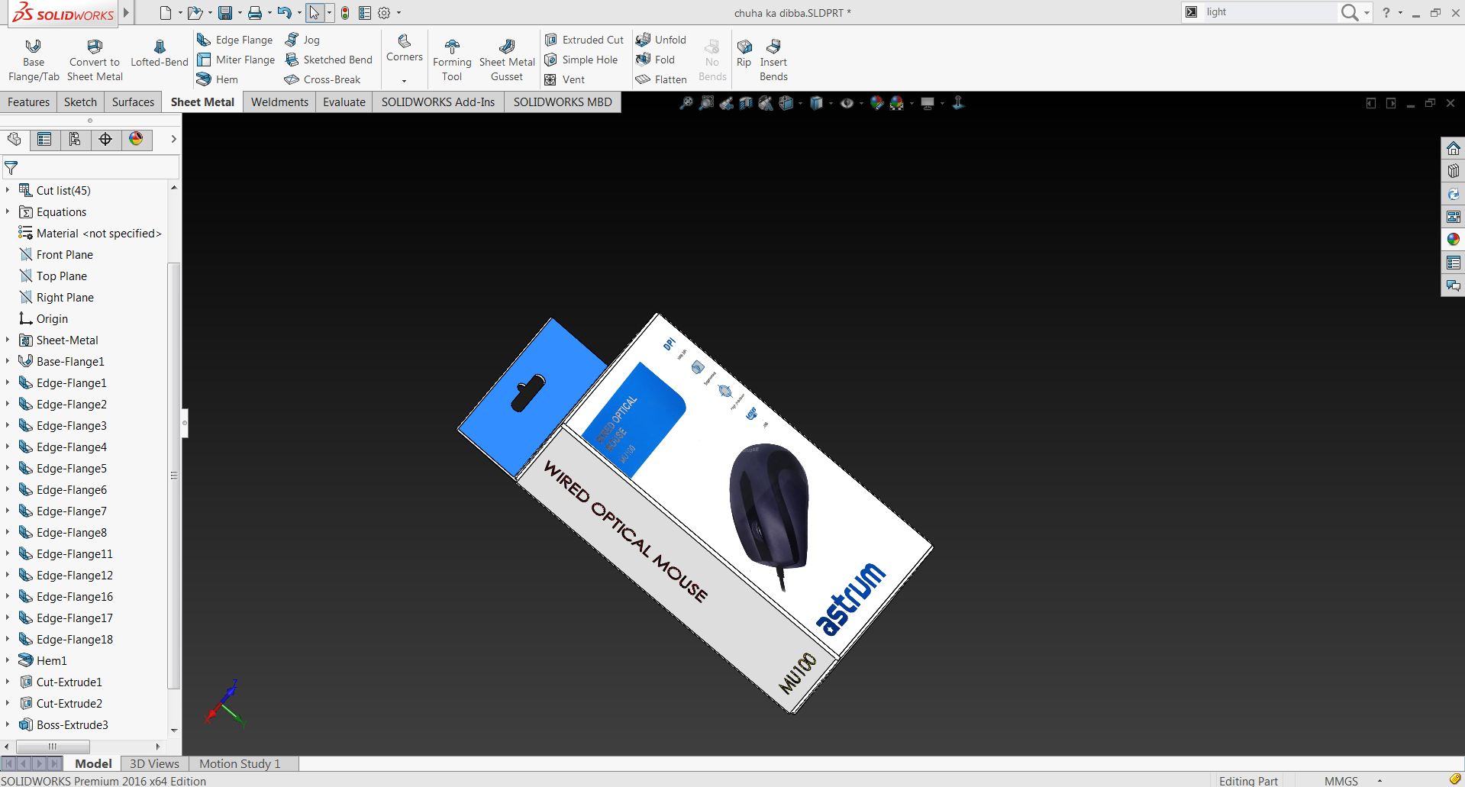
Task: Expand the Boss-Extrude3 feature
Action: click(8, 724)
